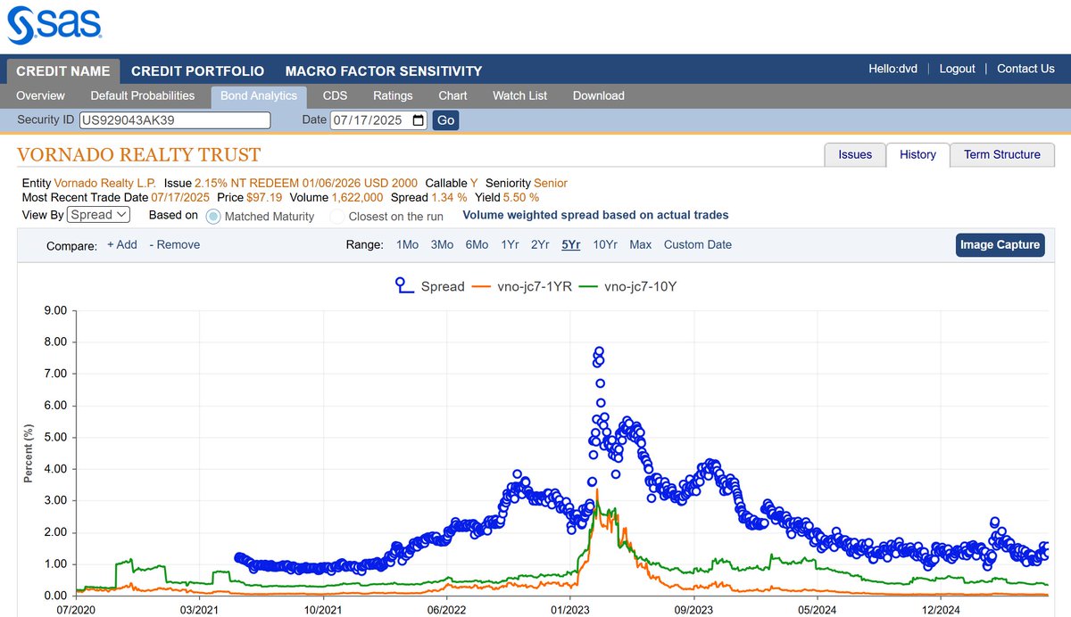Click the price value $97.19

[264, 197]
